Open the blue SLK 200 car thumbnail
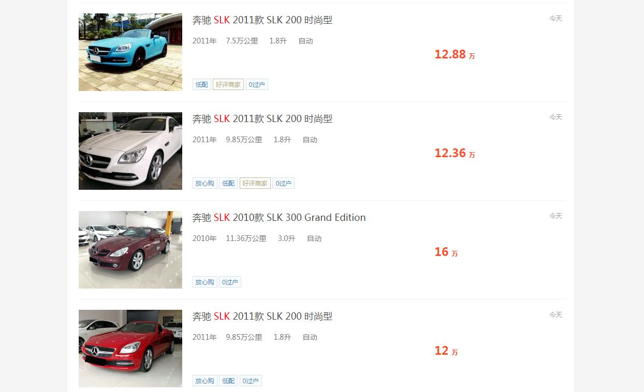Screen dimensions: 644x392 (130, 52)
